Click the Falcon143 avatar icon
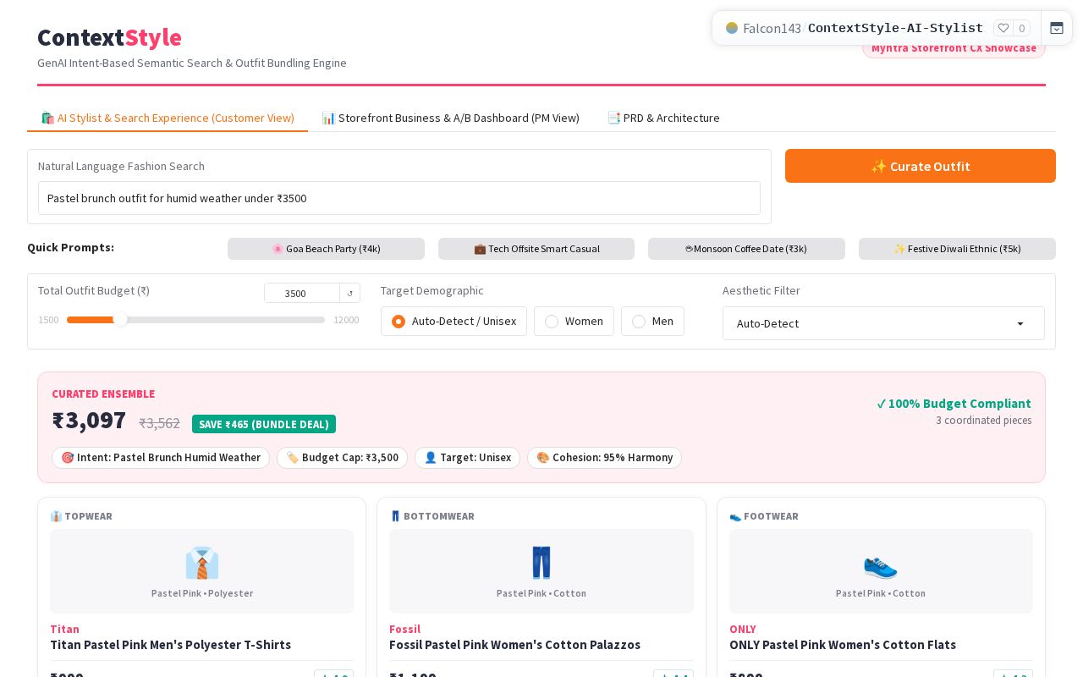Image resolution: width=1083 pixels, height=677 pixels. pos(732,28)
